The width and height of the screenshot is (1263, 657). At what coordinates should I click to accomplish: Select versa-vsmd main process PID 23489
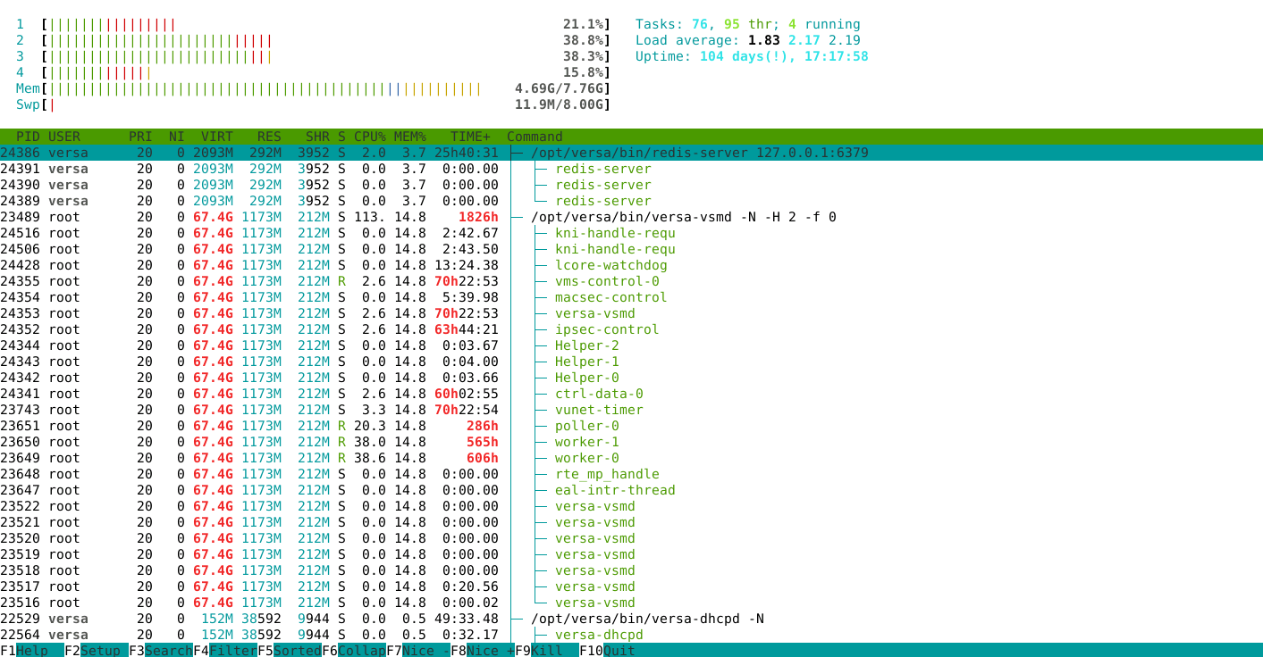[631, 217]
